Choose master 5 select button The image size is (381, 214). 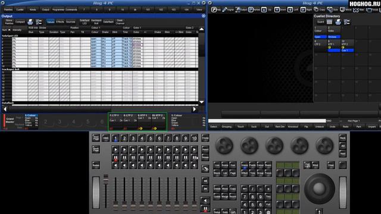coord(151,139)
